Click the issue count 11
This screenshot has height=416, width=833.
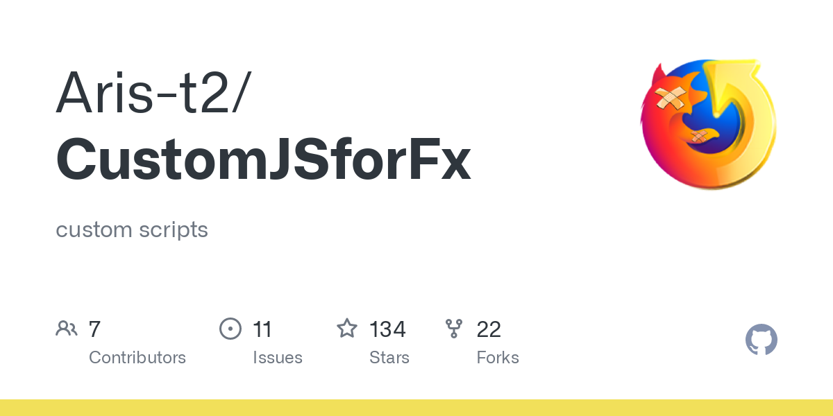[262, 329]
